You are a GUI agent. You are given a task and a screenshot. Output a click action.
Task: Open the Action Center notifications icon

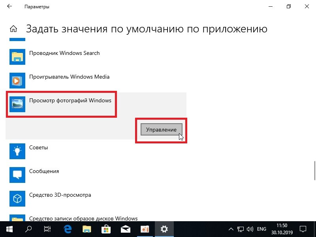303,229
